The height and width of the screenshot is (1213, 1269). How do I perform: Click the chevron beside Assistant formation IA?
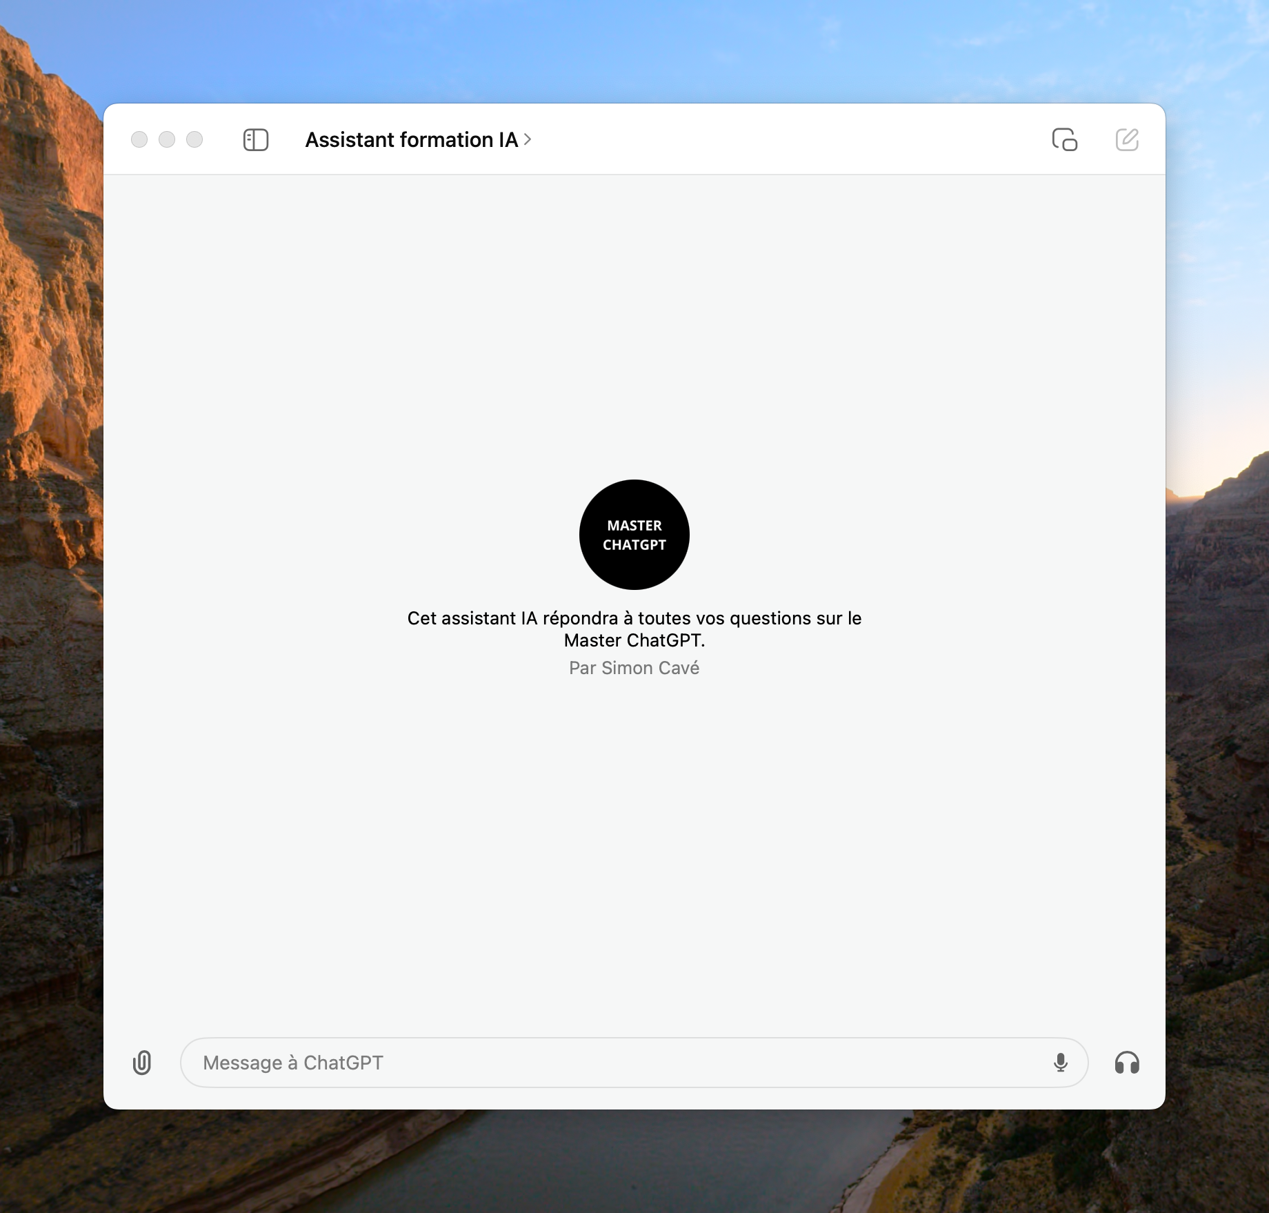[528, 140]
